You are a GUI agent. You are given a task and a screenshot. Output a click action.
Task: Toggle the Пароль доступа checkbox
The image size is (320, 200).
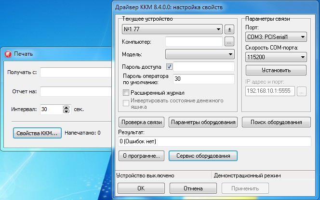(x=169, y=67)
